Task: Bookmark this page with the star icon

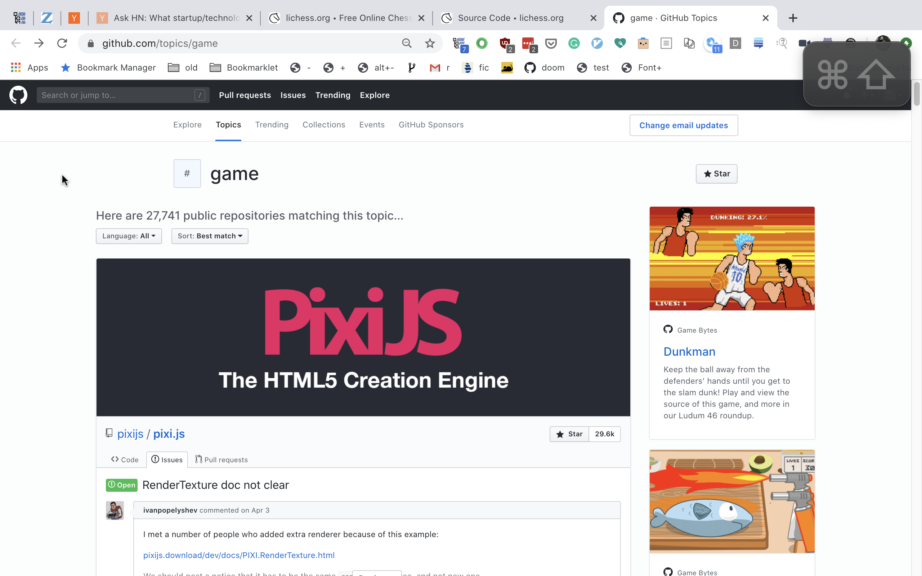Action: click(x=430, y=44)
